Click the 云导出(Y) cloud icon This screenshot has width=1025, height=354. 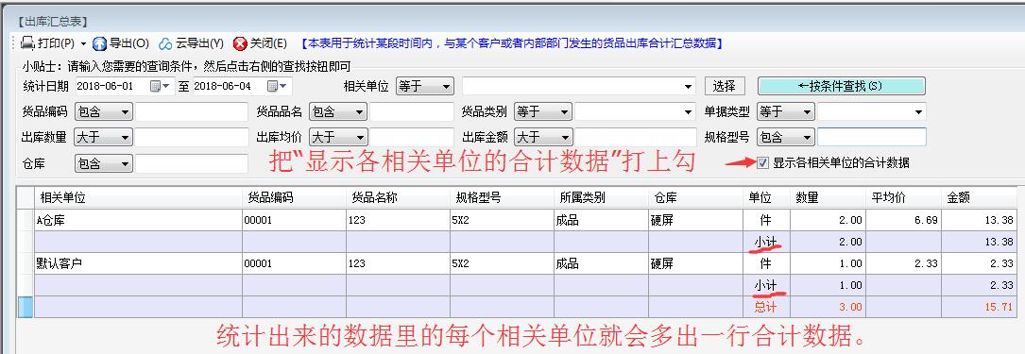click(x=166, y=43)
